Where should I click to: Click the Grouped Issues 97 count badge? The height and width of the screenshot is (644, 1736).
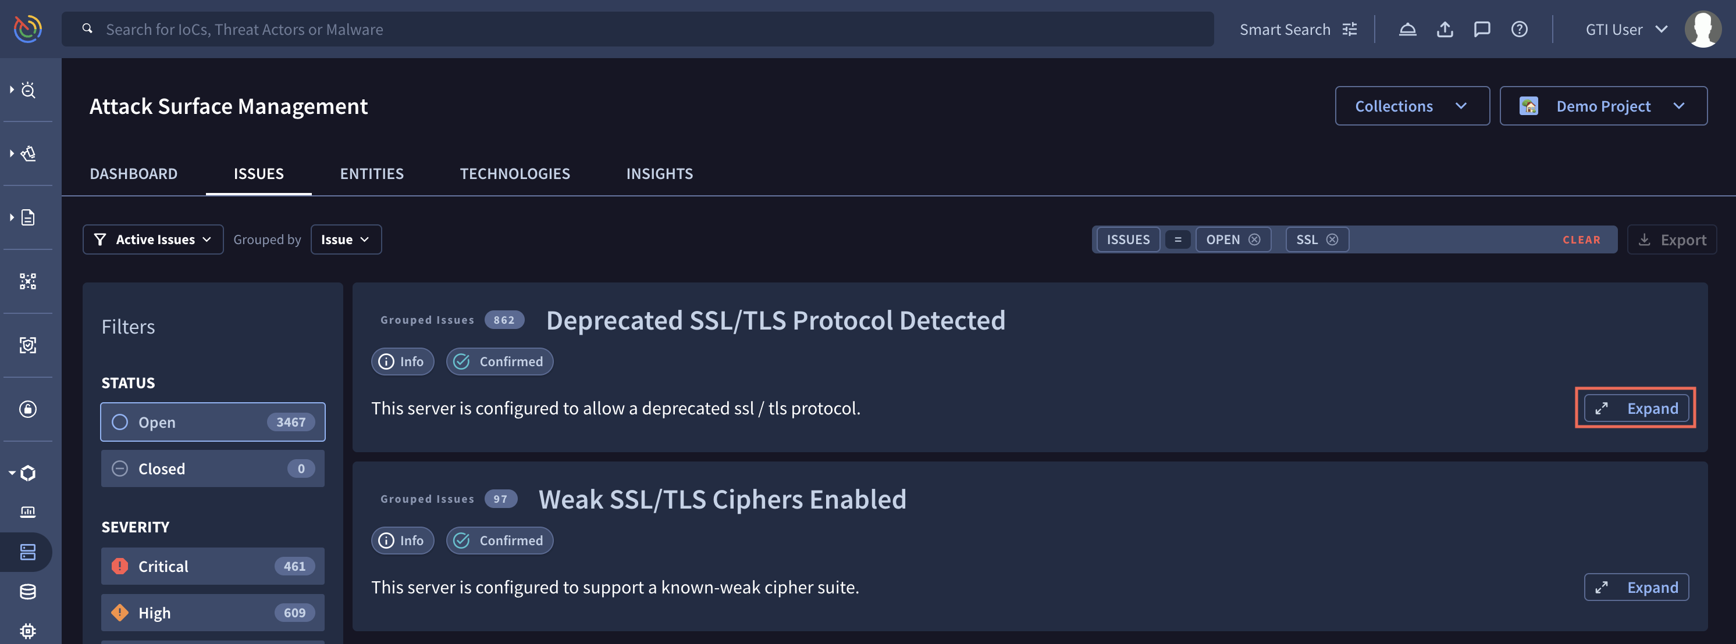500,499
